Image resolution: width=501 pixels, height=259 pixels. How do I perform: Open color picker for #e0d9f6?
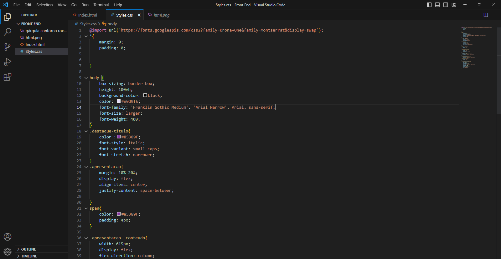(x=119, y=101)
